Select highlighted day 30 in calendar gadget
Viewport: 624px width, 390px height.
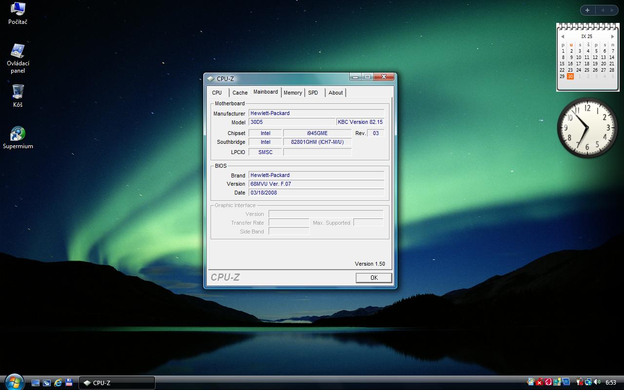570,77
